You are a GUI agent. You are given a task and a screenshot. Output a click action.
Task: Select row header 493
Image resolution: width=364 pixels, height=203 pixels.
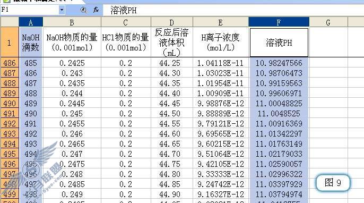[x=10, y=133]
